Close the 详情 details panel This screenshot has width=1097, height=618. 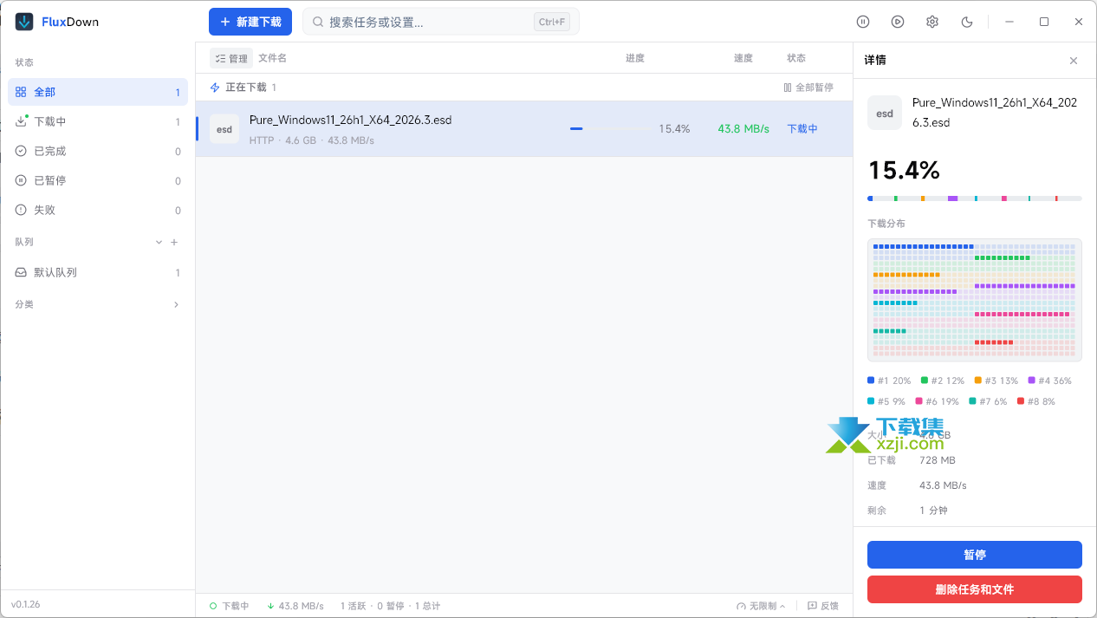click(x=1074, y=61)
